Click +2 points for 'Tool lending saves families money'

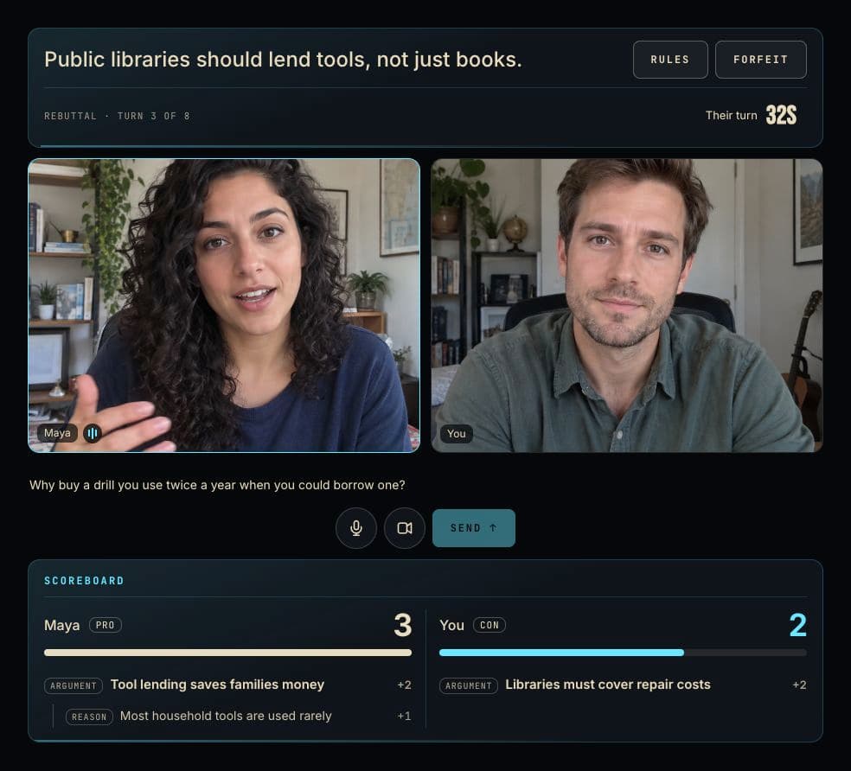click(x=405, y=685)
